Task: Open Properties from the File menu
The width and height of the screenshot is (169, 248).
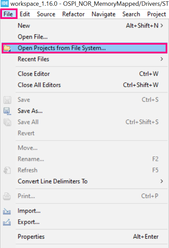Action: tap(31, 237)
